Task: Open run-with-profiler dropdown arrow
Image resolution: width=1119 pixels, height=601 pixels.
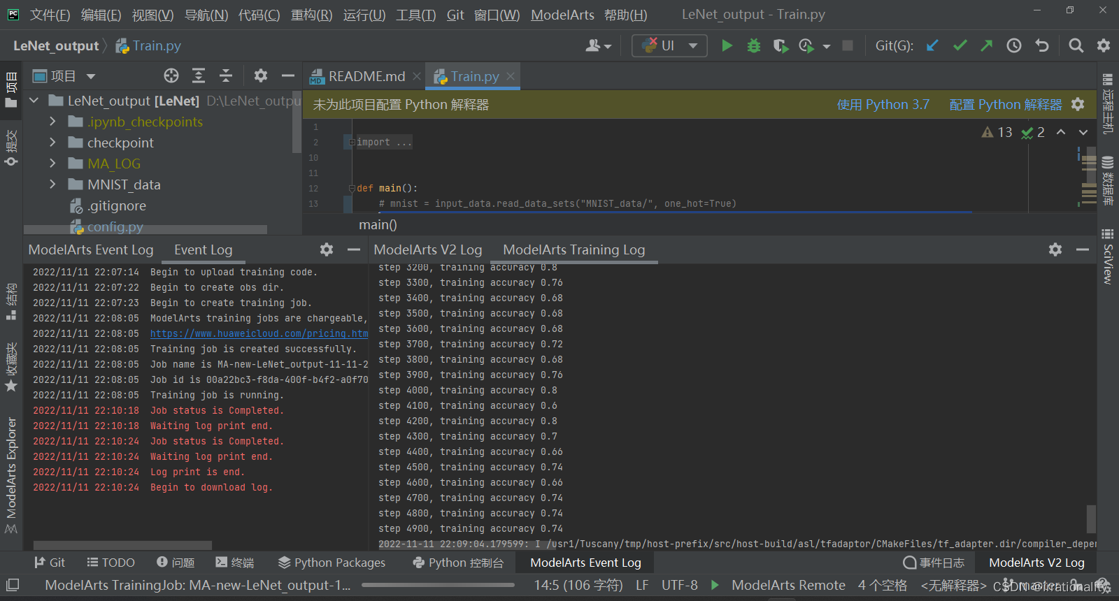Action: 827,46
